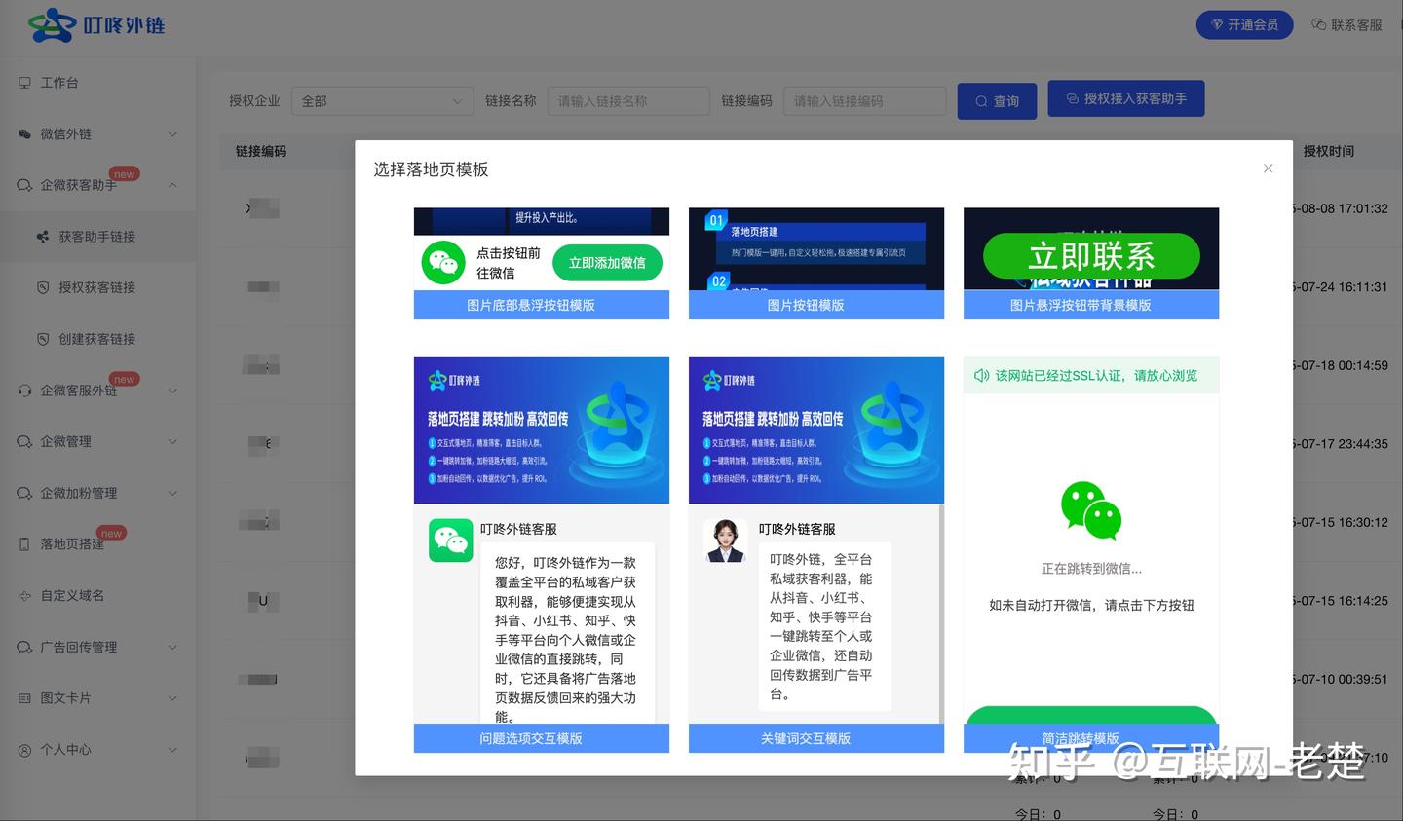Click the WeChat logo in 简洁跳转模版 preview
This screenshot has width=1403, height=821.
[1091, 510]
